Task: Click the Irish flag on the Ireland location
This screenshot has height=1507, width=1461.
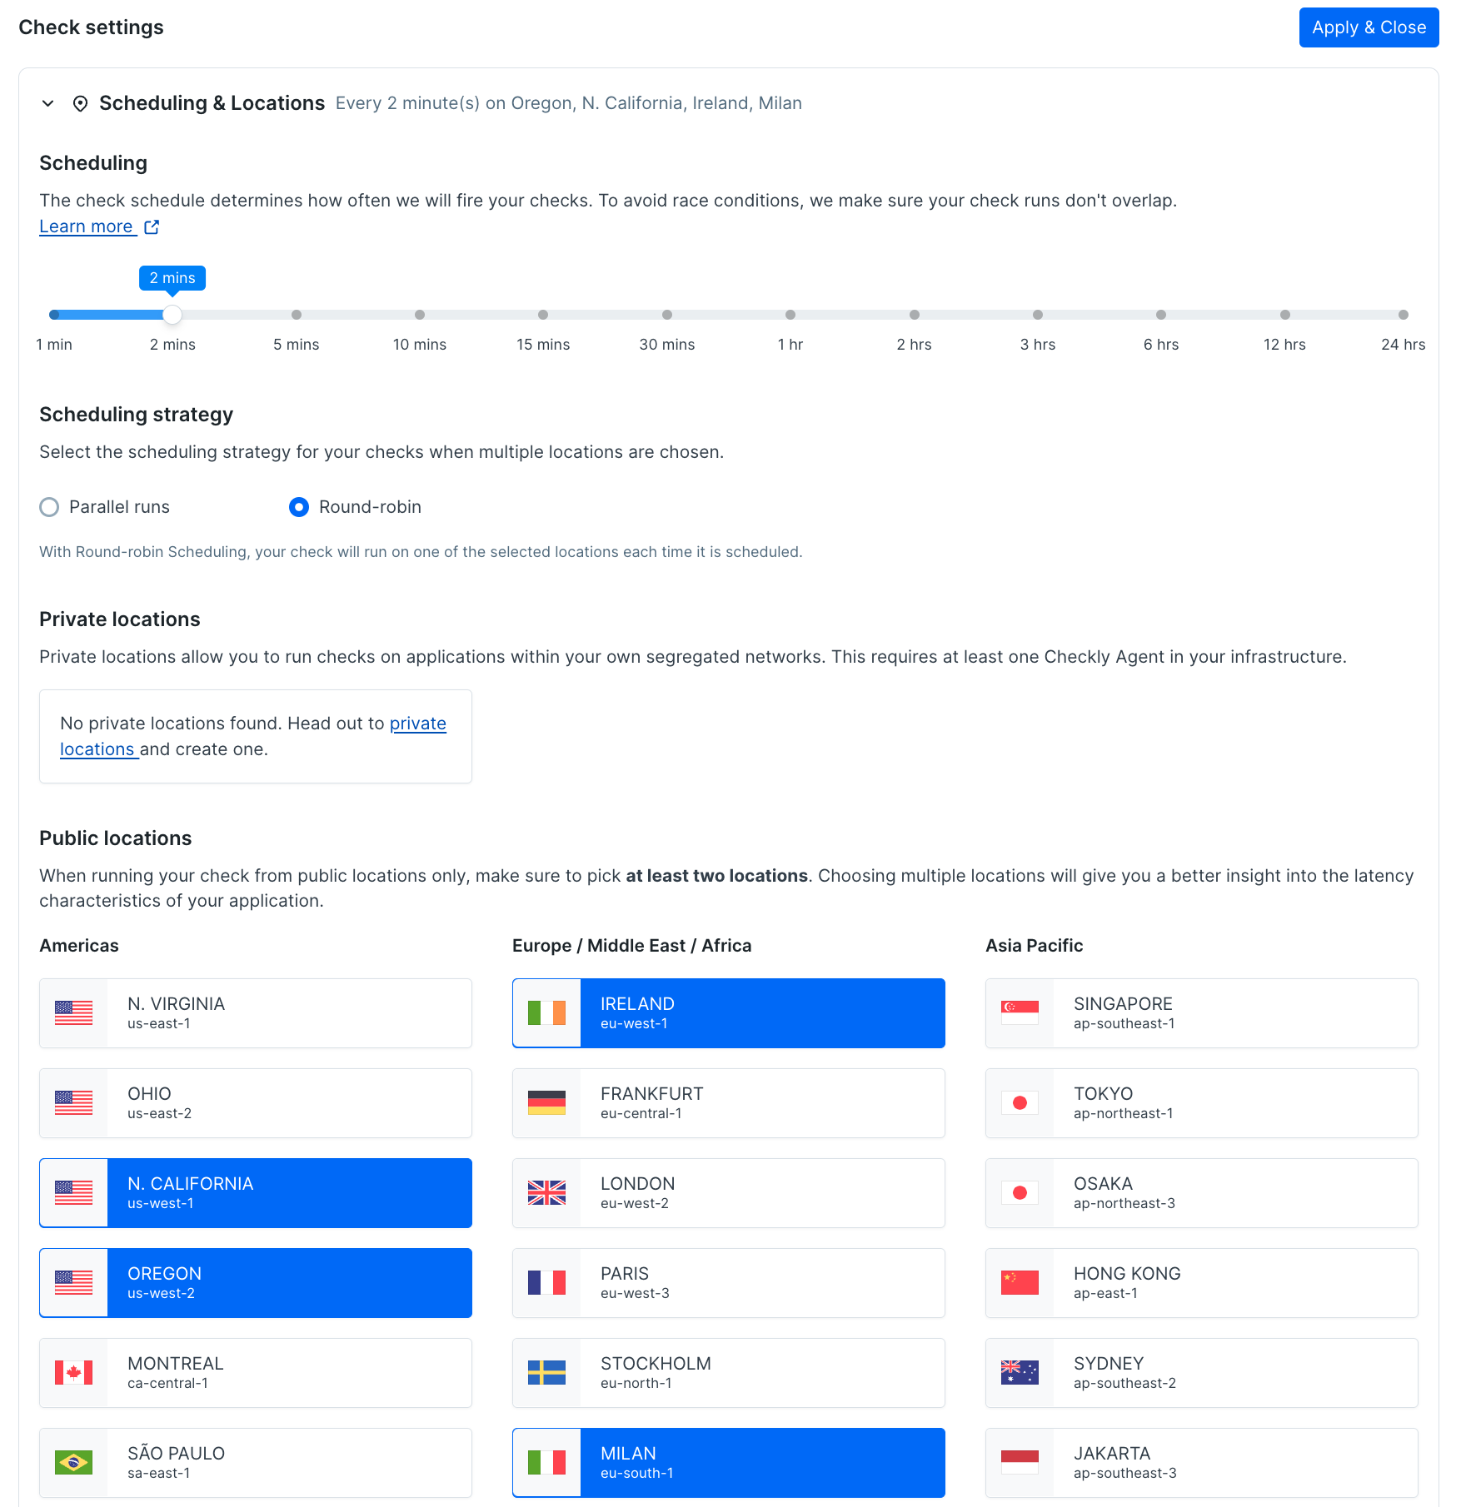Action: 546,1012
